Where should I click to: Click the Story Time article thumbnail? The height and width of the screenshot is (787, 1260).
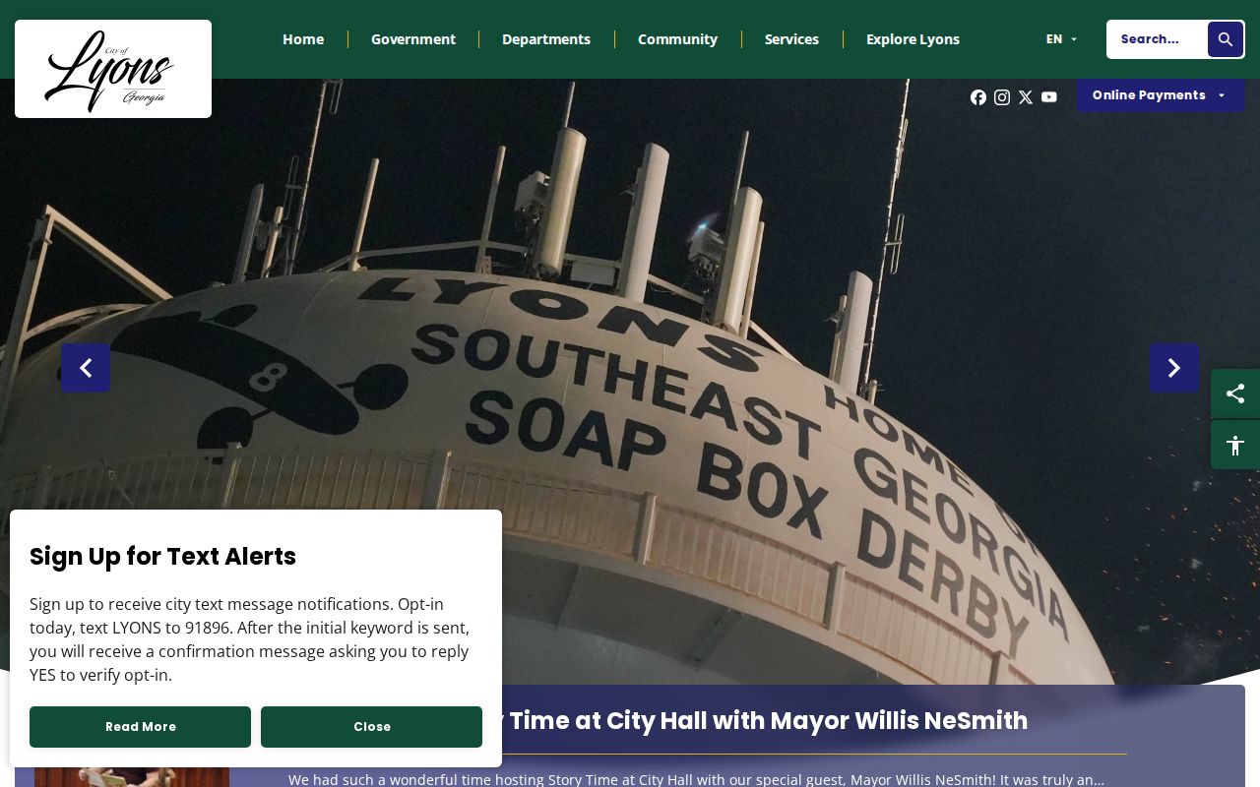(x=132, y=777)
